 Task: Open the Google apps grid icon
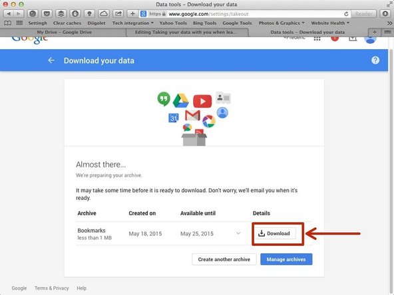click(x=317, y=39)
